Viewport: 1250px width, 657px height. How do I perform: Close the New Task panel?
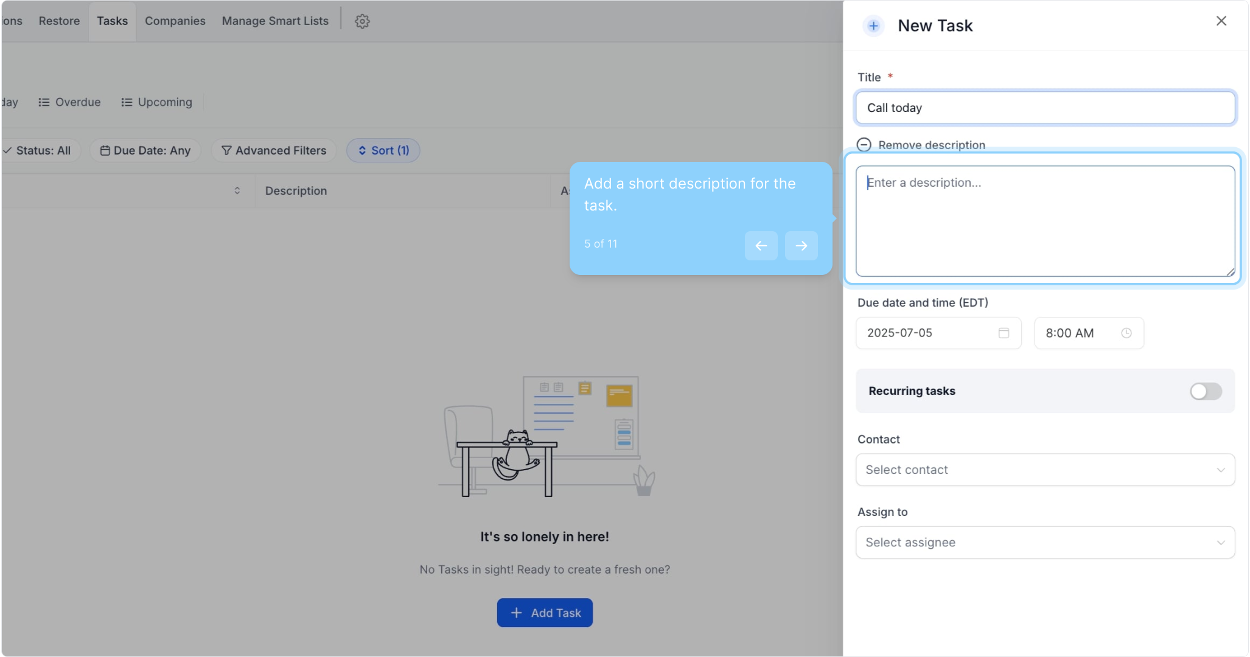[x=1221, y=21]
